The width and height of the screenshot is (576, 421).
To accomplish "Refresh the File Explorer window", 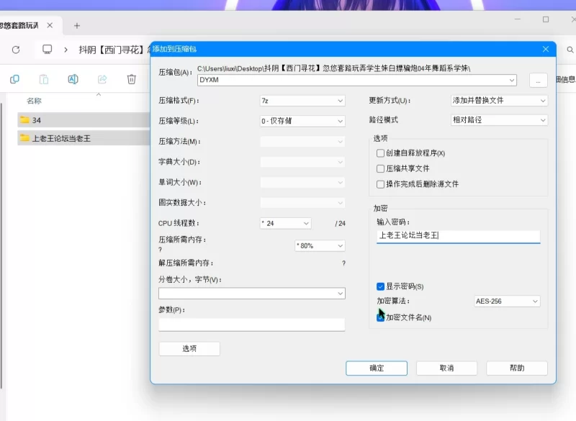I will click(16, 50).
